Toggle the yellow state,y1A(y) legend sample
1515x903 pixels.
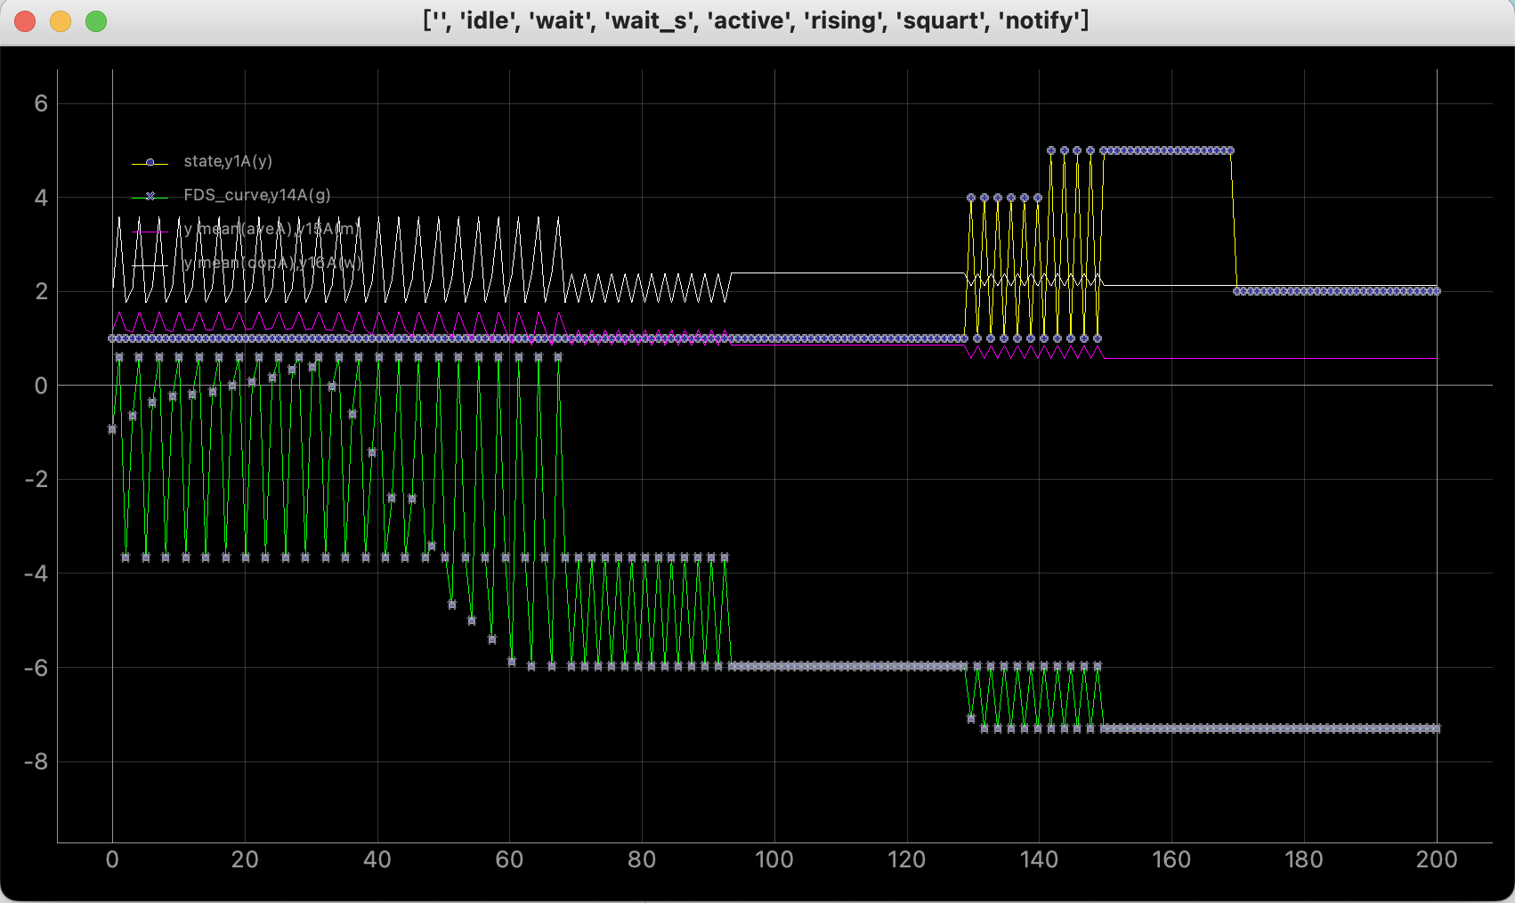(150, 162)
